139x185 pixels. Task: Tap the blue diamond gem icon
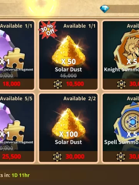[x=105, y=9]
